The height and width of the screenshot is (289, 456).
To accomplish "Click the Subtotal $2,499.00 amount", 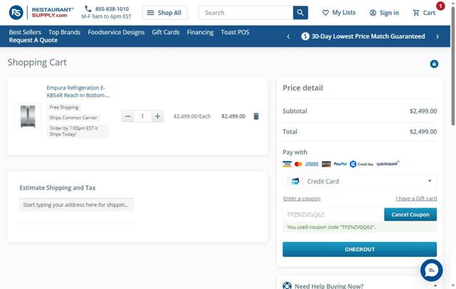I will pos(423,111).
